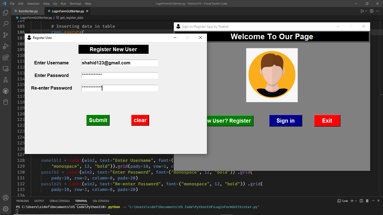Focus the Re-enter Password input field
This screenshot has width=383, height=215.
(x=120, y=88)
